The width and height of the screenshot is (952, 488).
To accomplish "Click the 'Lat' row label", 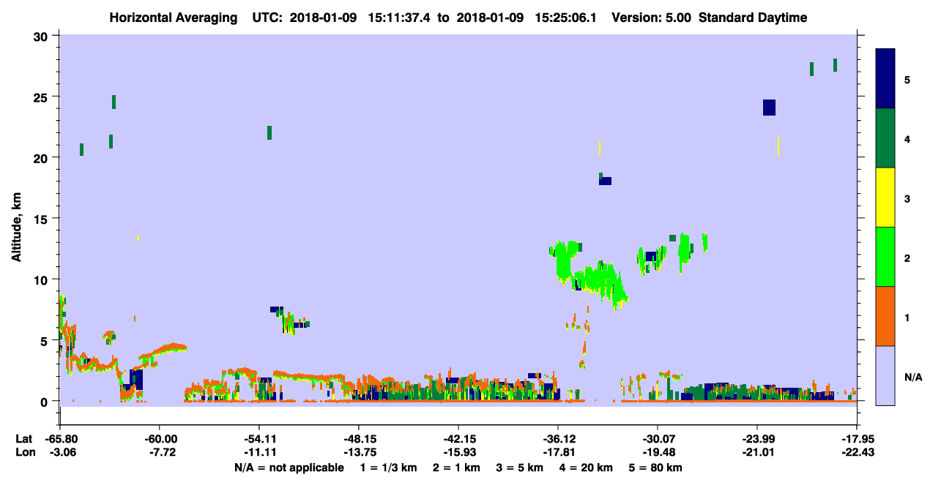I will tap(24, 439).
